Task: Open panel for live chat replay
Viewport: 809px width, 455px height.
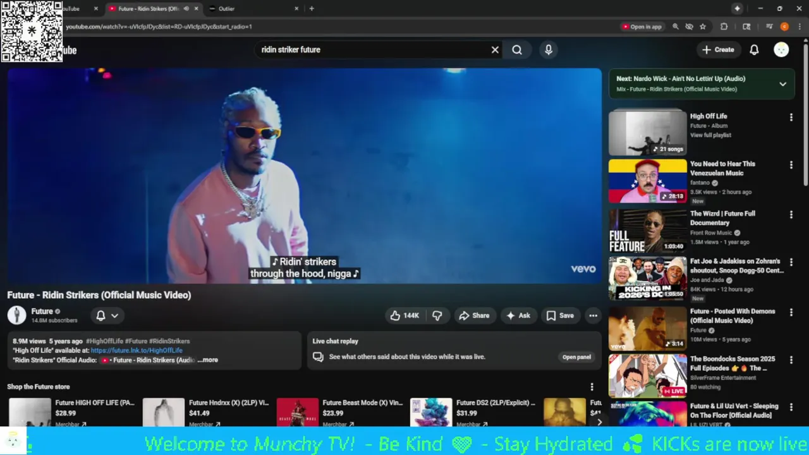Action: pyautogui.click(x=576, y=357)
